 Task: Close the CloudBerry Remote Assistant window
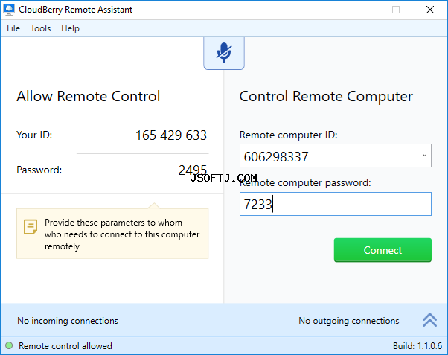[430, 10]
